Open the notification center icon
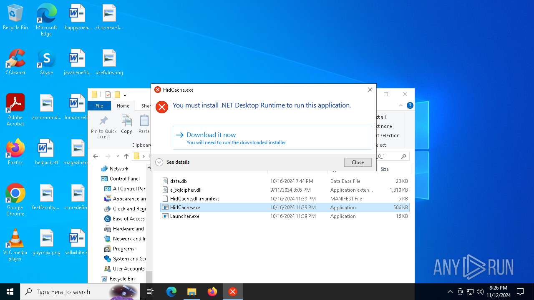The height and width of the screenshot is (300, 534). tap(520, 292)
